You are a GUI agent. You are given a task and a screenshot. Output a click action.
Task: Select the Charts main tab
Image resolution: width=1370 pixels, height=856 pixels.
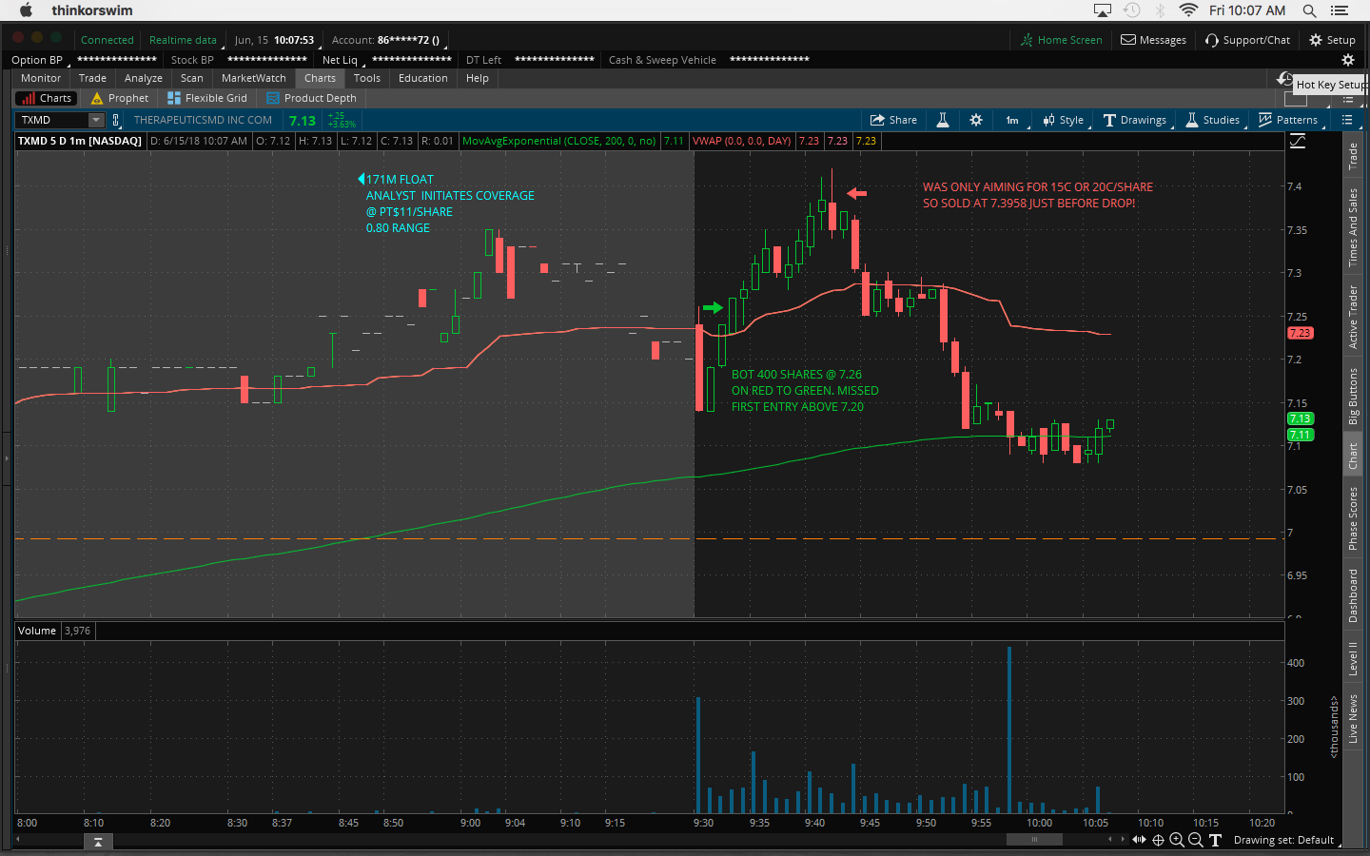(321, 78)
